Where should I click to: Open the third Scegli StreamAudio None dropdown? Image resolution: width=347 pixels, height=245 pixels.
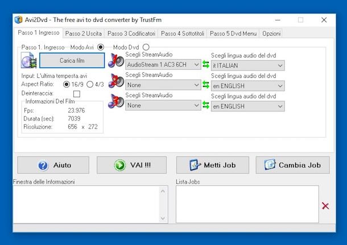[163, 105]
